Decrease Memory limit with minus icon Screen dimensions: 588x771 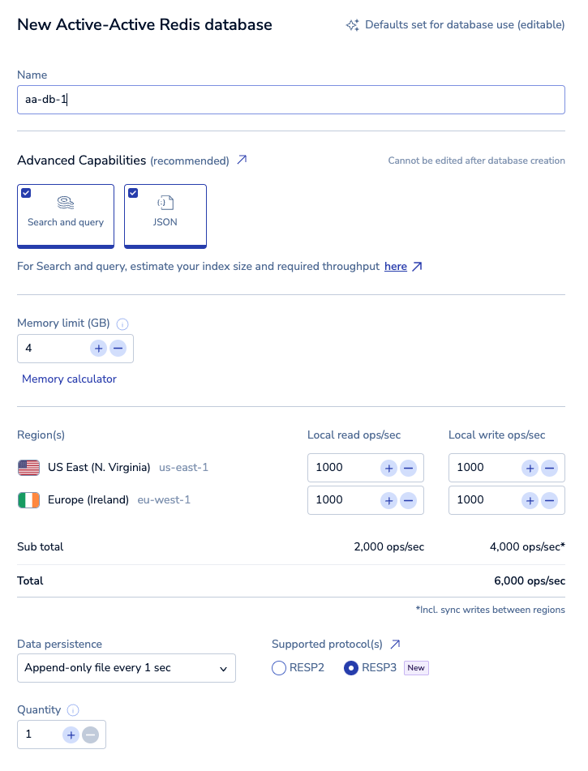pyautogui.click(x=118, y=348)
